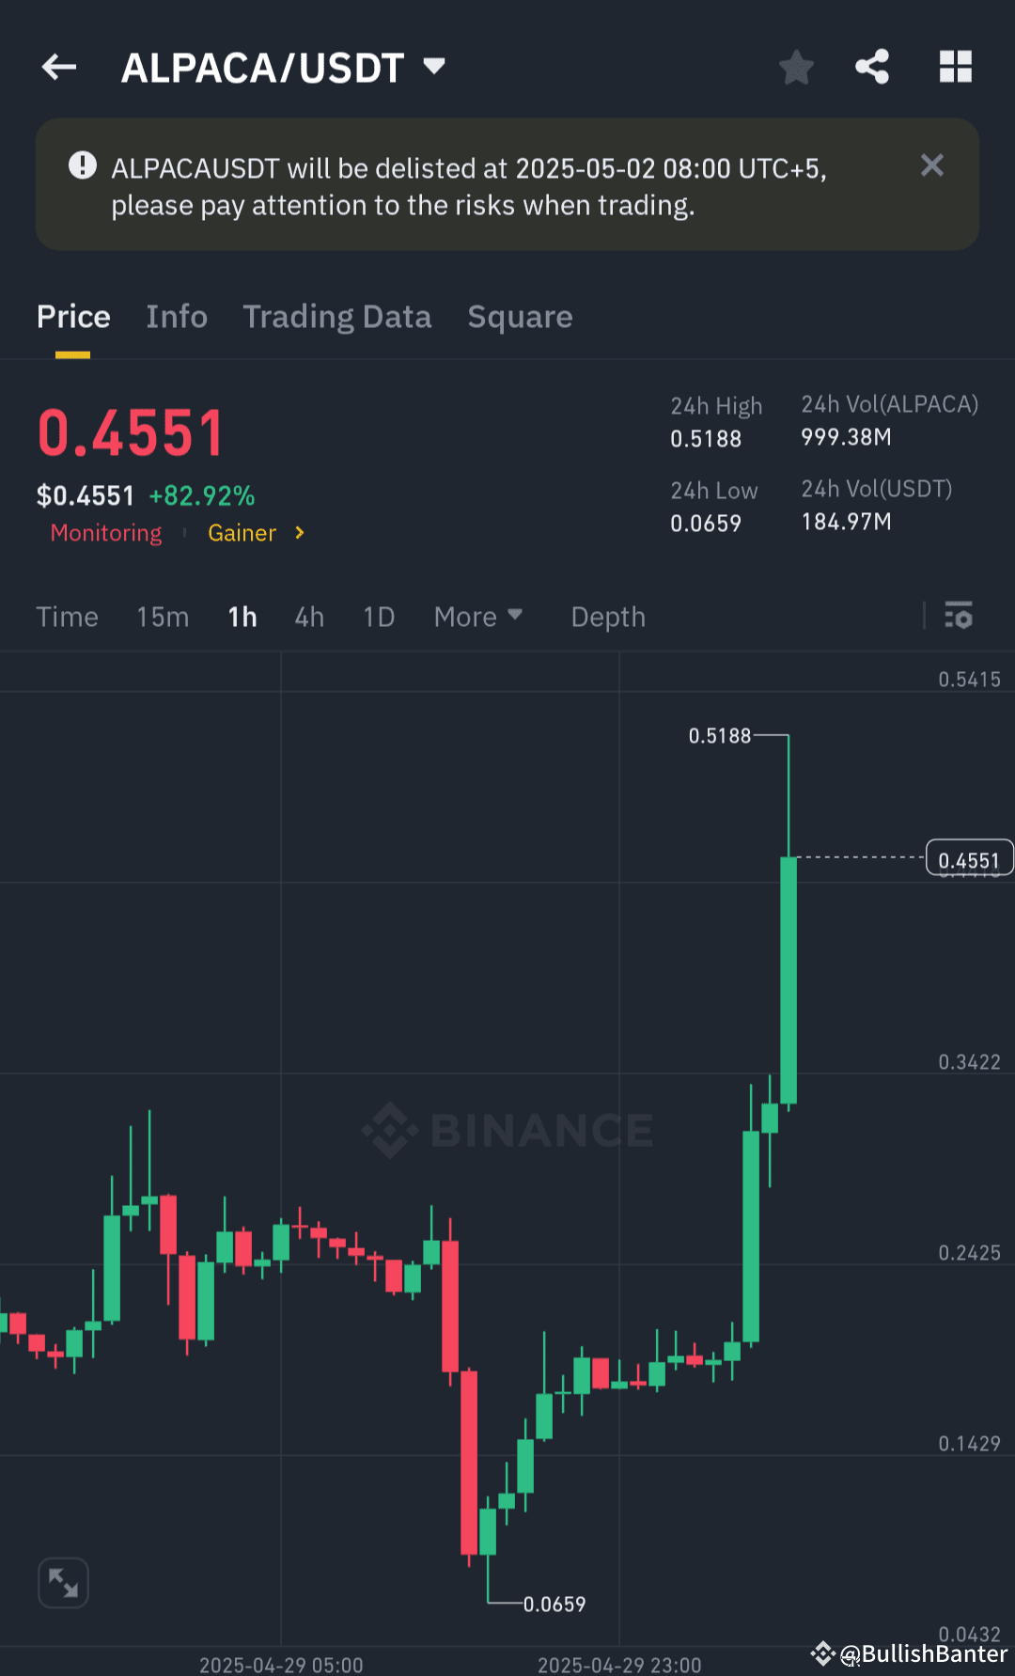Image resolution: width=1015 pixels, height=1676 pixels.
Task: Open the grid layout icon top right
Action: [x=956, y=67]
